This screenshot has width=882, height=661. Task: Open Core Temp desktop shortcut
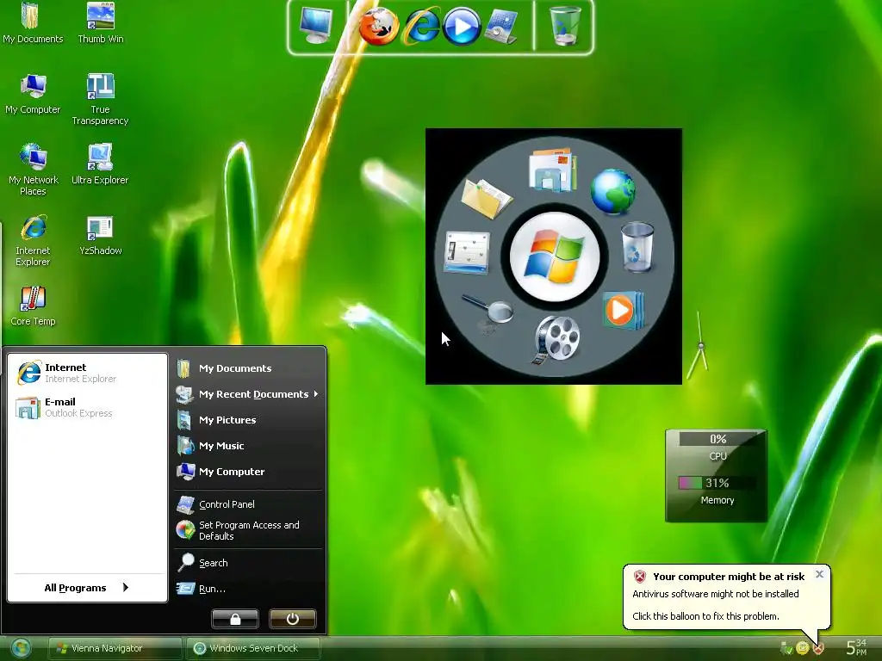[33, 306]
